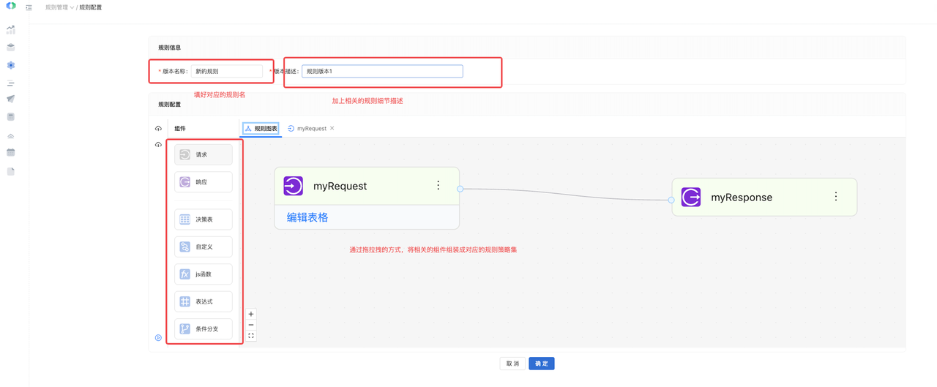Collapse the sidebar using the menu fold icon

29,7
